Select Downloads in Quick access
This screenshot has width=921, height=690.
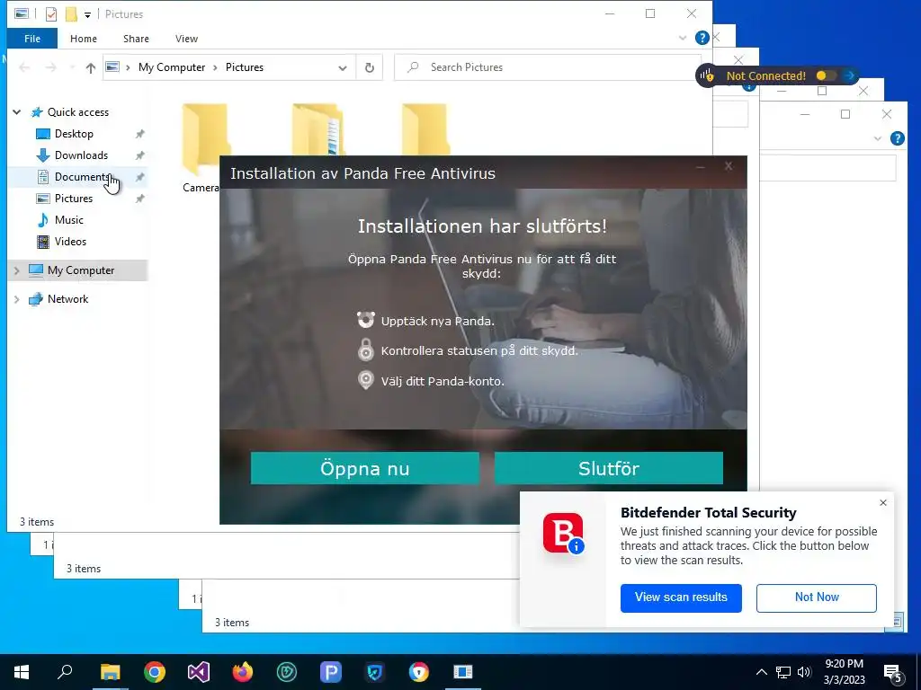point(81,155)
